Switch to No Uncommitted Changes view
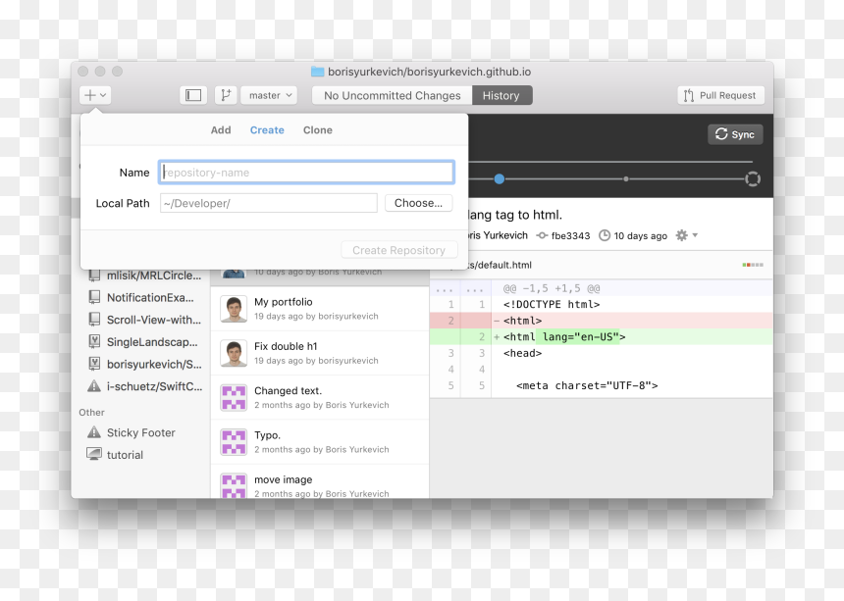This screenshot has height=601, width=844. coord(392,95)
